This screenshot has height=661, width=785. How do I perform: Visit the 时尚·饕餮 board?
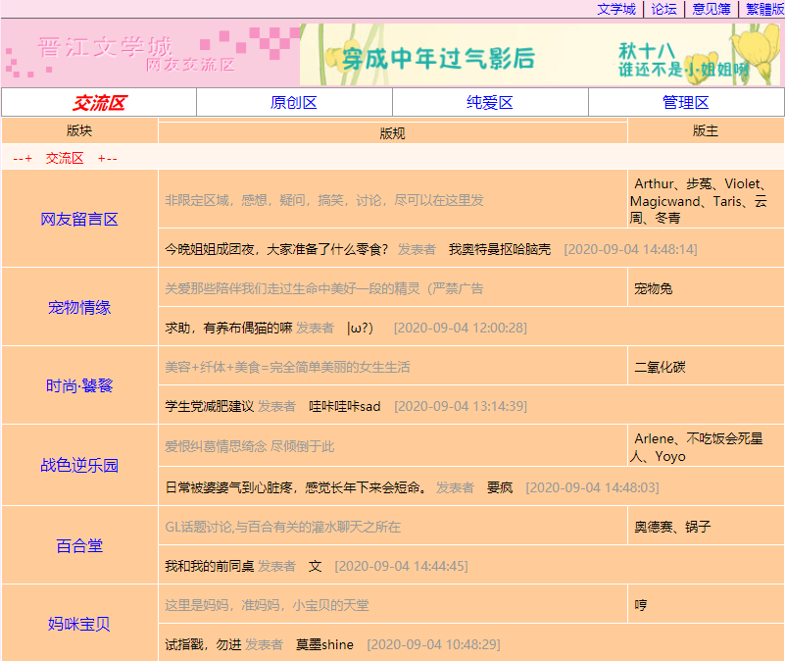click(x=79, y=385)
